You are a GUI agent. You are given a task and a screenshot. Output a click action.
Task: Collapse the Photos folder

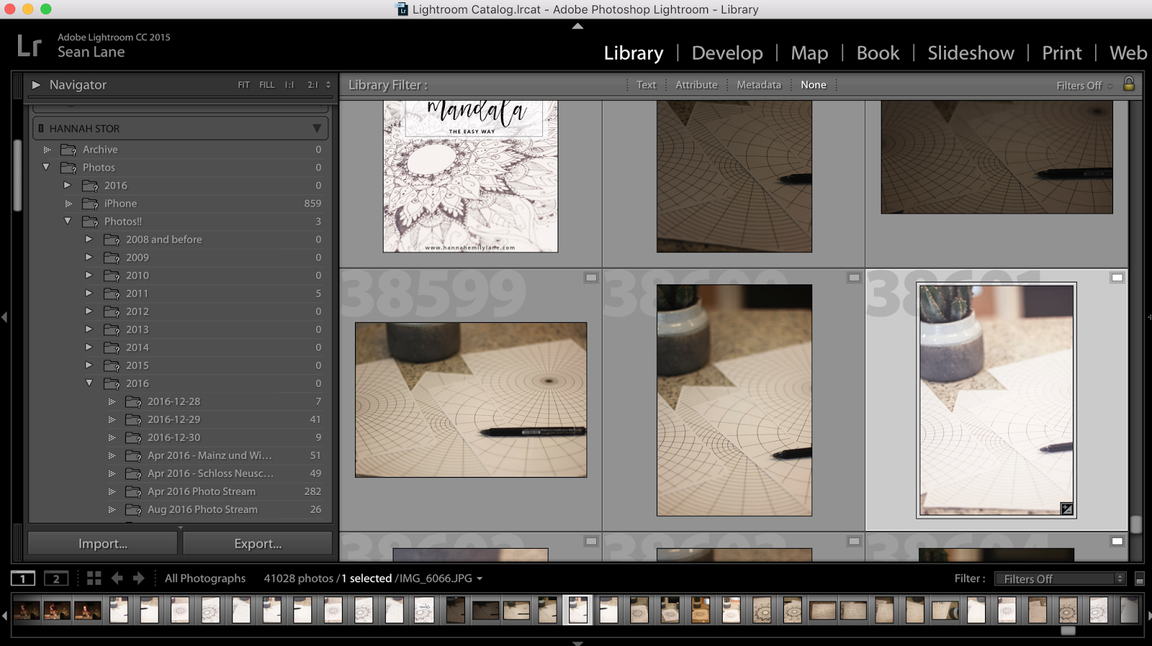coord(46,167)
